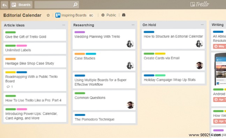This screenshot has width=226, height=138.
Task: Click pink label on Unlimited Labels card
Action: (22, 46)
